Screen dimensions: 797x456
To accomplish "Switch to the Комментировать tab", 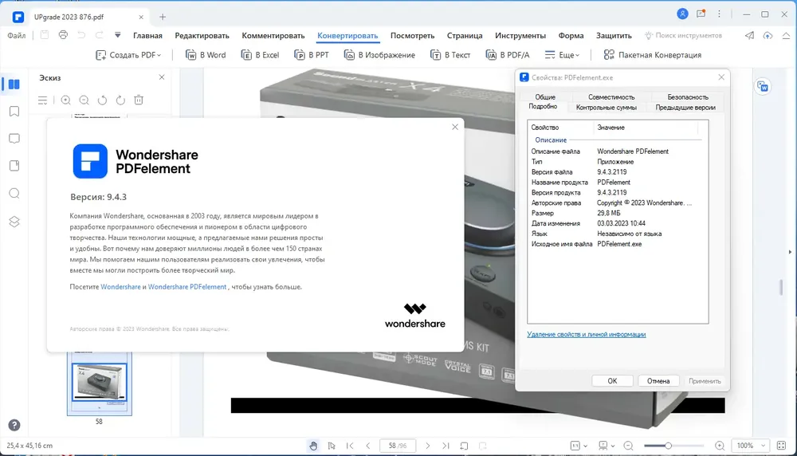I will tap(273, 36).
